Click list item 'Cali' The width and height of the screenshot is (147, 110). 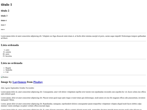click(7, 72)
